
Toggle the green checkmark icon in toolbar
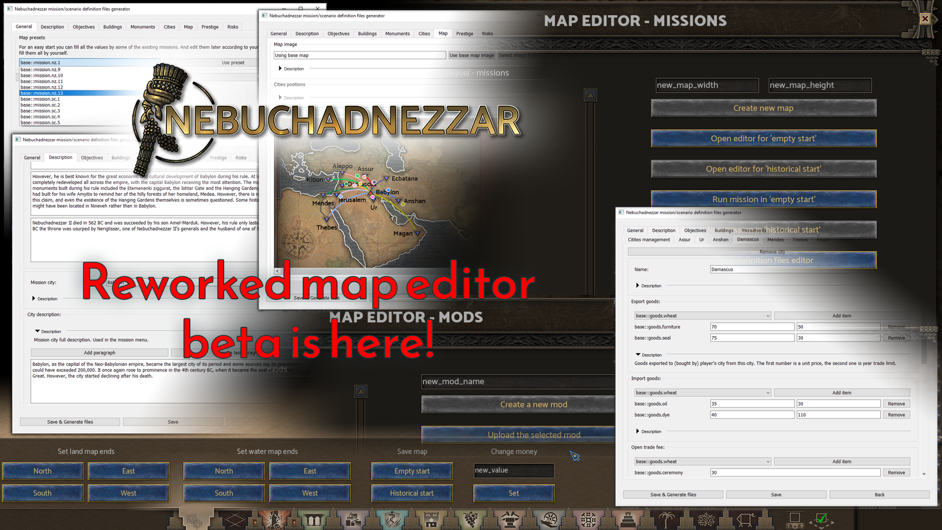pyautogui.click(x=822, y=519)
